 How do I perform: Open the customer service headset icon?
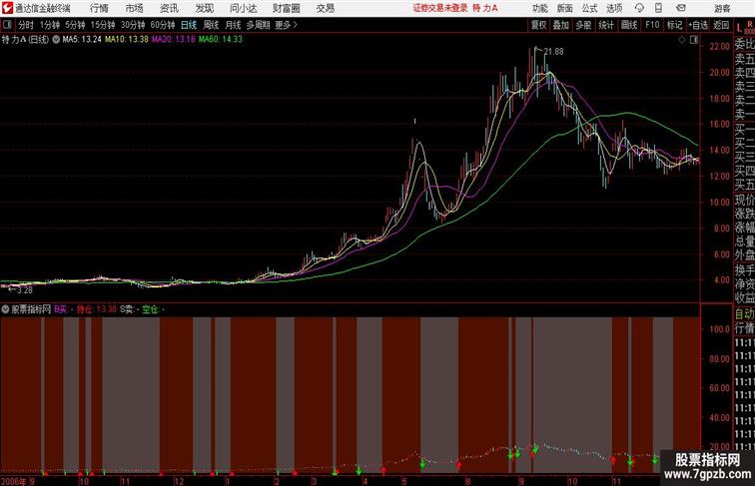tap(639, 8)
